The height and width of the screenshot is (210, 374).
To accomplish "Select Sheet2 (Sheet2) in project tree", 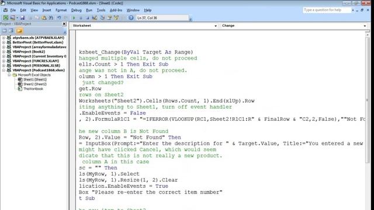I will pos(35,84).
